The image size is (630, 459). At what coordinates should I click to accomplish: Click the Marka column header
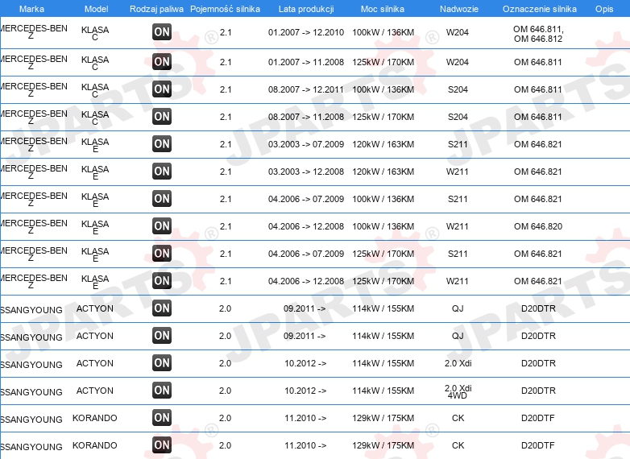31,9
